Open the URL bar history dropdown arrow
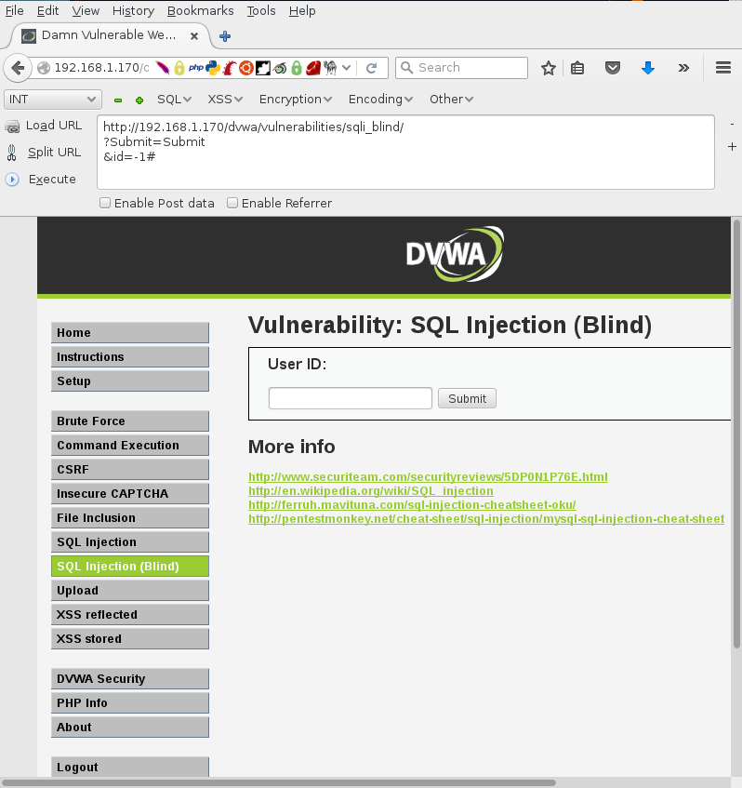 (x=346, y=67)
